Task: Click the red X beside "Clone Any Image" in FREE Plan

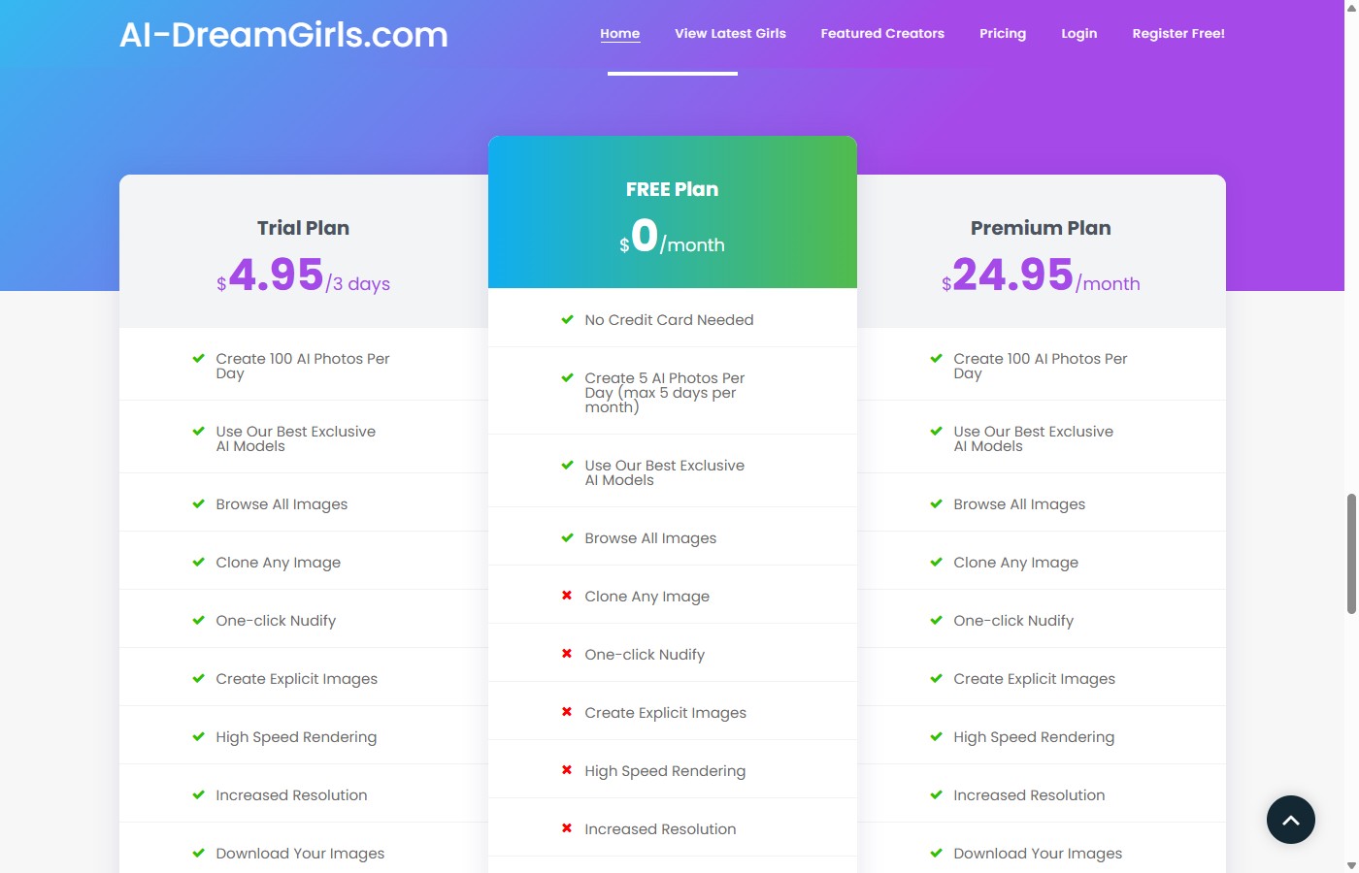Action: [567, 596]
